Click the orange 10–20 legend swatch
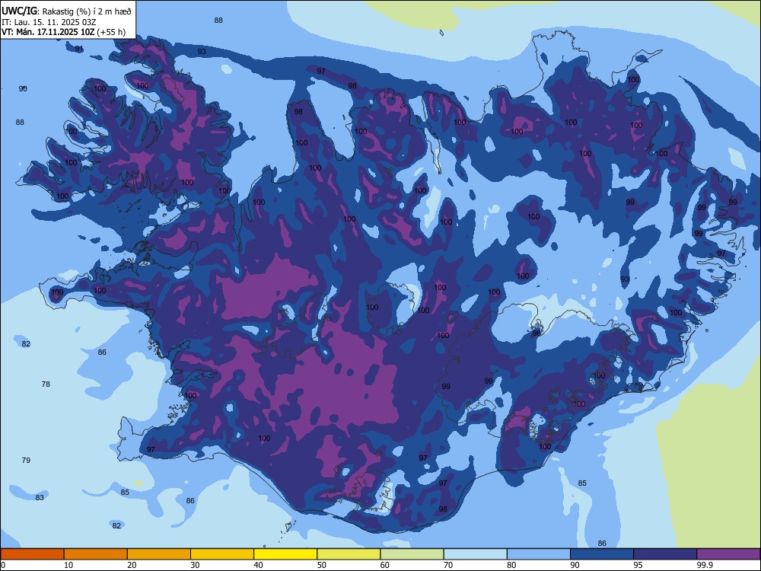Screen dimensions: 761x571 [x=96, y=554]
